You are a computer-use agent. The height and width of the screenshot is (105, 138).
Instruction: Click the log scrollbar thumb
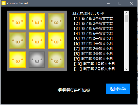click(127, 18)
